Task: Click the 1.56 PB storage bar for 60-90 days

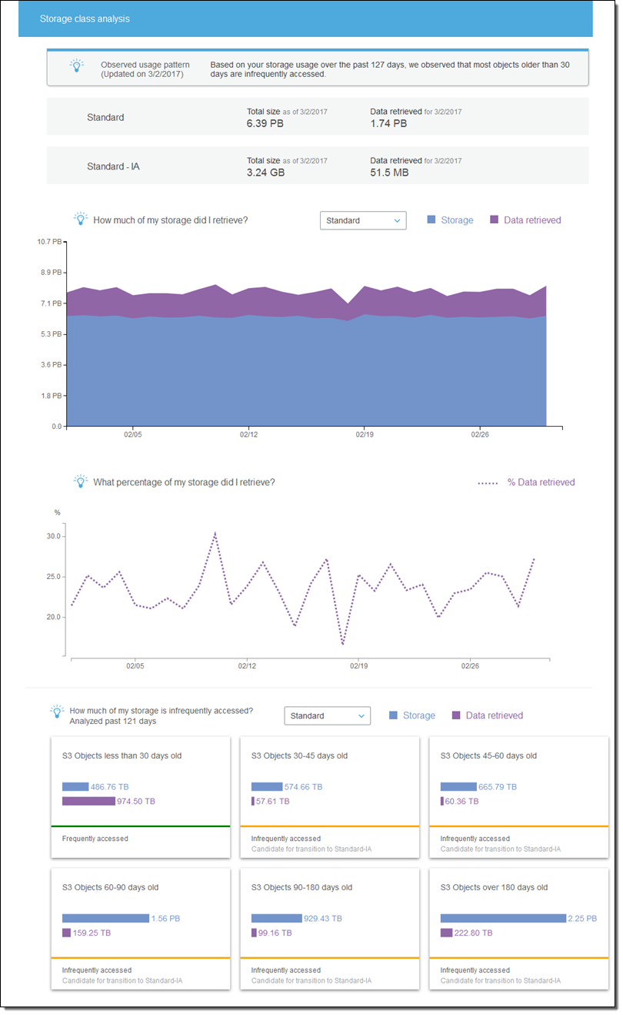Action: (105, 918)
